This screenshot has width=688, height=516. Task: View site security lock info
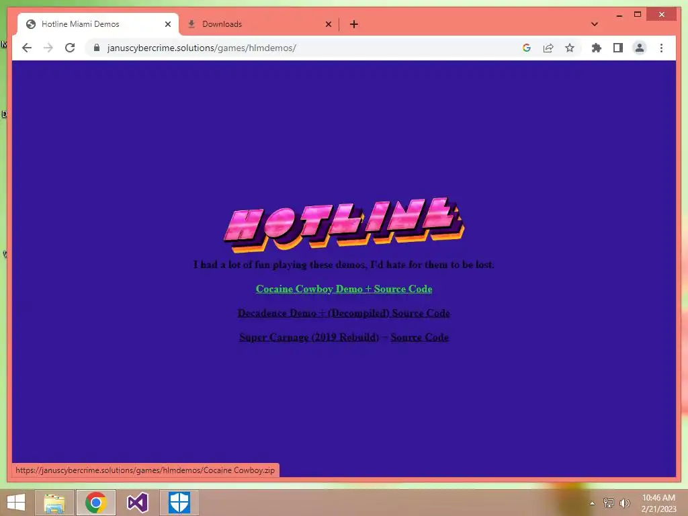(97, 48)
